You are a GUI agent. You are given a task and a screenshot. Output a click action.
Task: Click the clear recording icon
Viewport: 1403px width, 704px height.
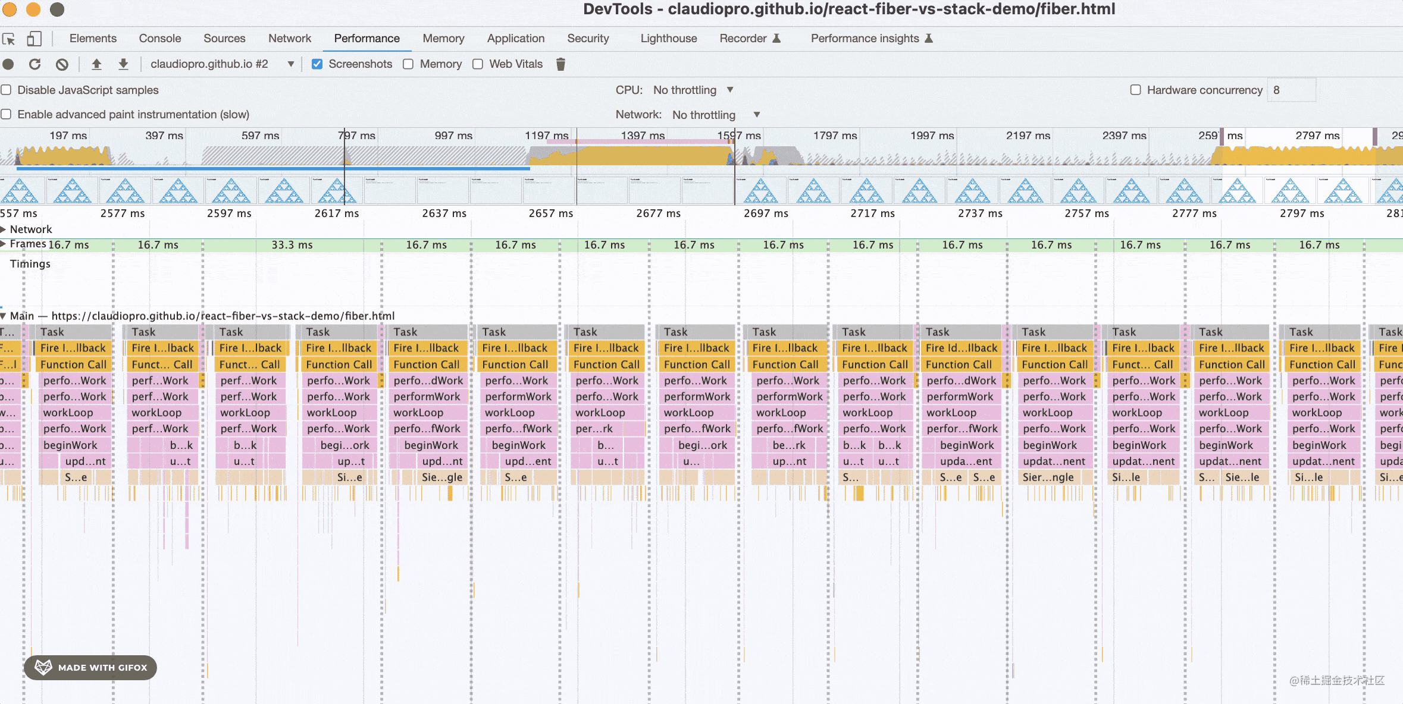click(x=62, y=64)
